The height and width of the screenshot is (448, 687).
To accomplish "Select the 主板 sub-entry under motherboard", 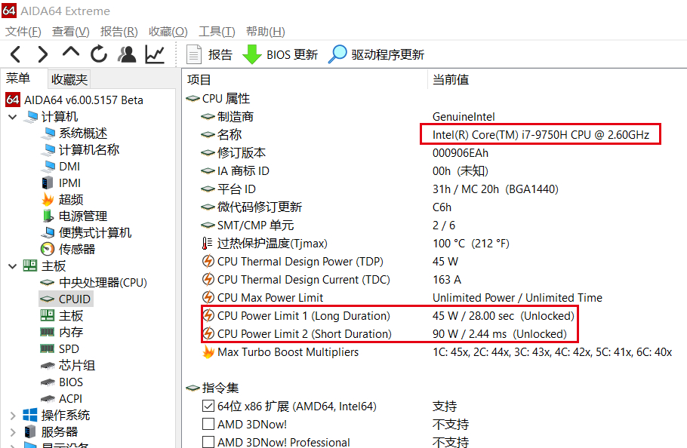I will click(x=71, y=316).
